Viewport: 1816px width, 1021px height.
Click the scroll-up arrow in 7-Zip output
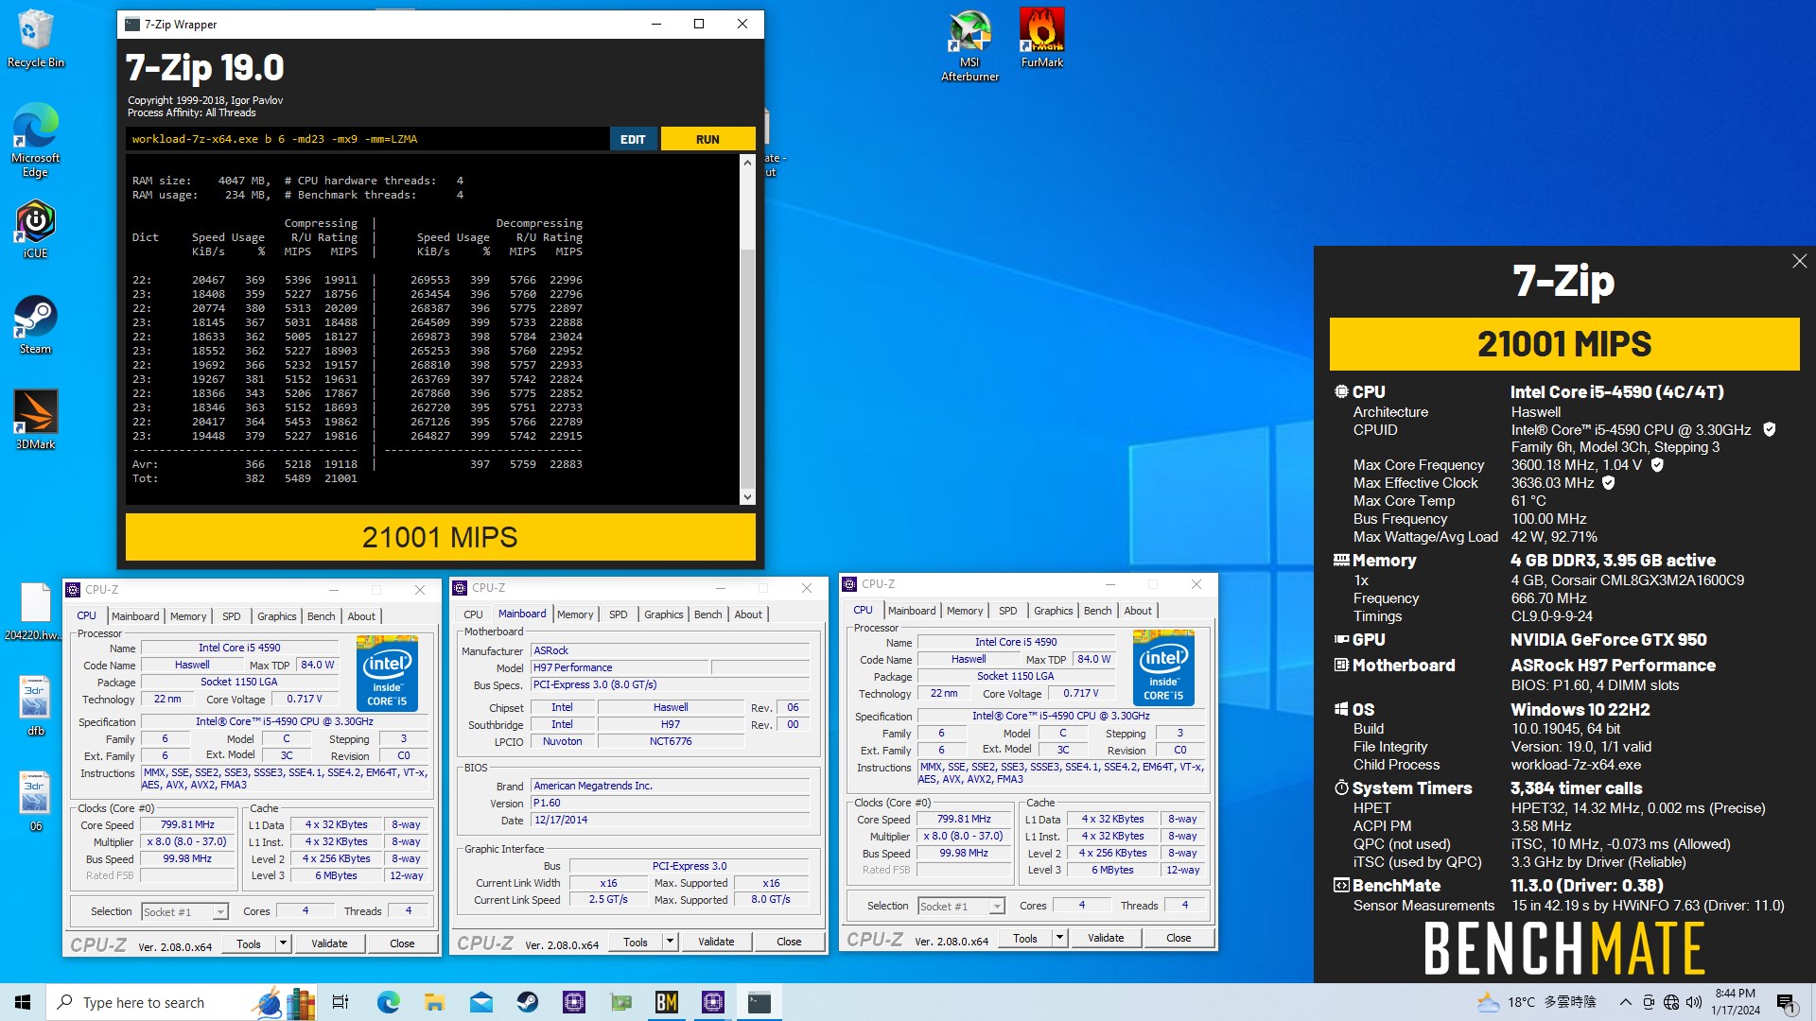[x=747, y=163]
